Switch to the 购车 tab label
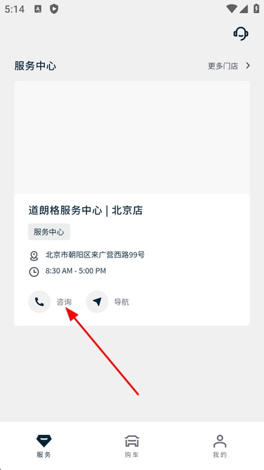264x470 pixels. 132,455
